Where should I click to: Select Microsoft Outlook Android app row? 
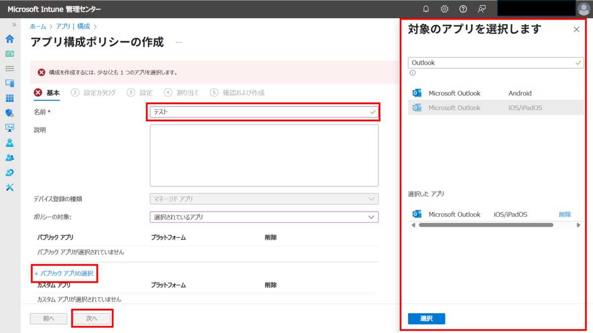(x=496, y=93)
